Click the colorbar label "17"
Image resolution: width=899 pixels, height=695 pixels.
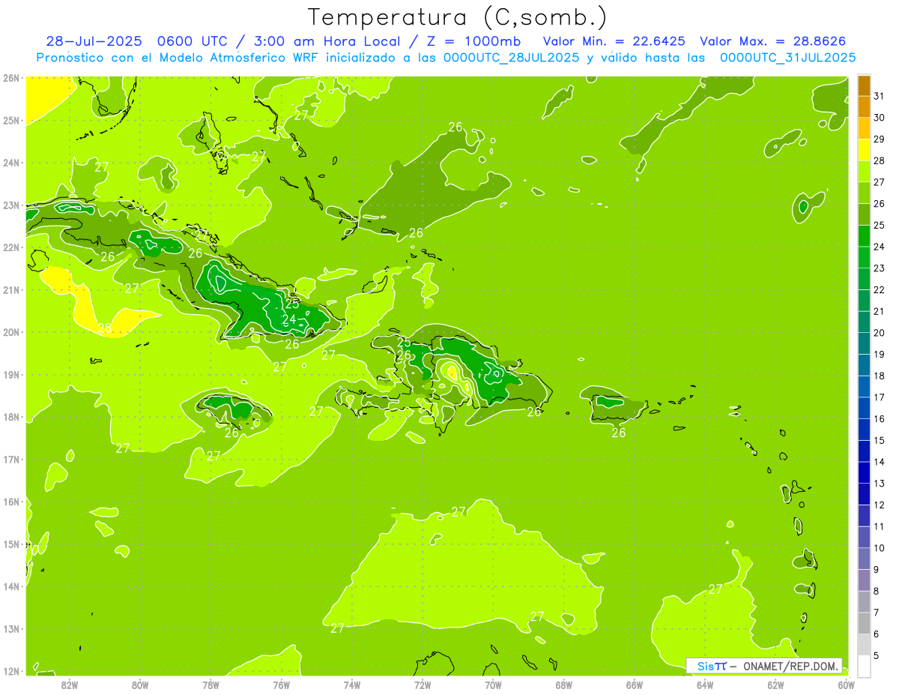[x=880, y=397]
